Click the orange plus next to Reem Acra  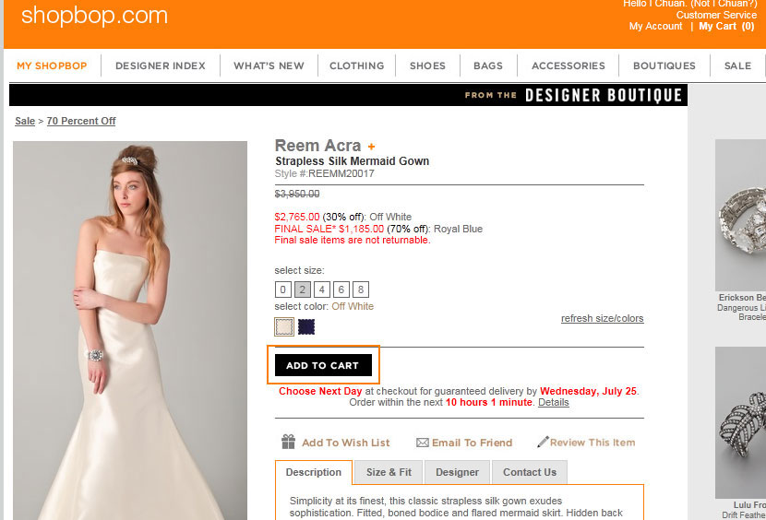[371, 147]
